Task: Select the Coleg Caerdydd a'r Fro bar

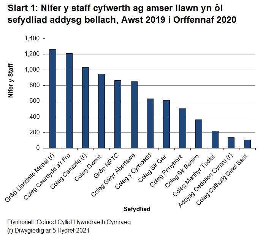Action: [69, 101]
